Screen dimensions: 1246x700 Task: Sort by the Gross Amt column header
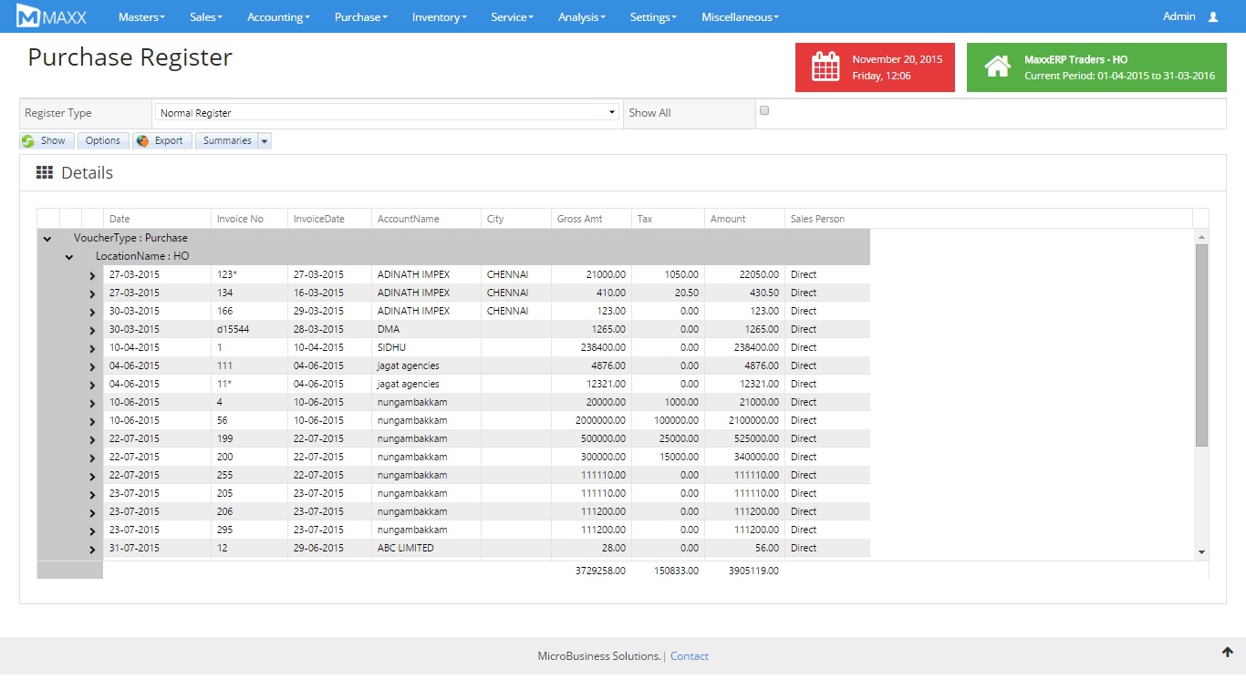click(x=579, y=219)
